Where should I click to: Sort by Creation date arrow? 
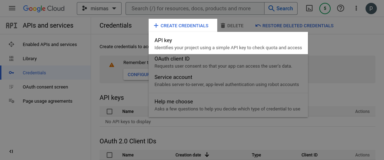point(207,155)
